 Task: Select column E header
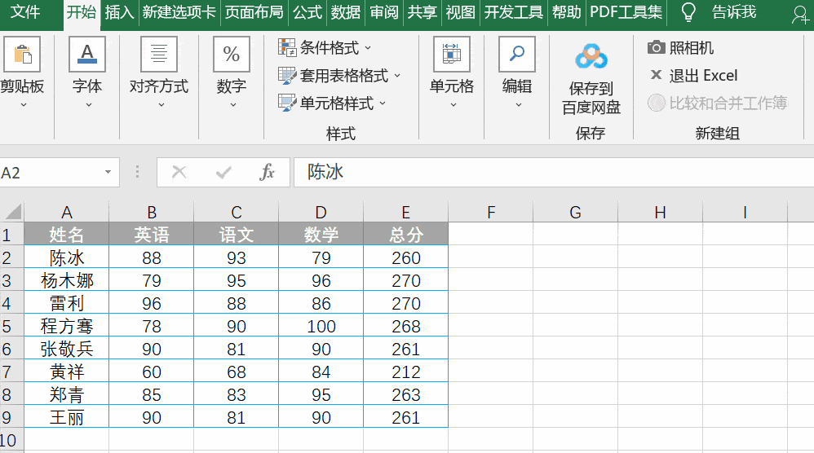coord(406,212)
